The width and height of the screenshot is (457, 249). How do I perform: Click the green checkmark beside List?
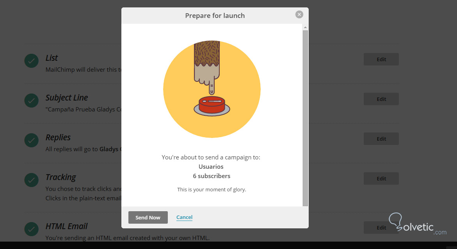[31, 60]
